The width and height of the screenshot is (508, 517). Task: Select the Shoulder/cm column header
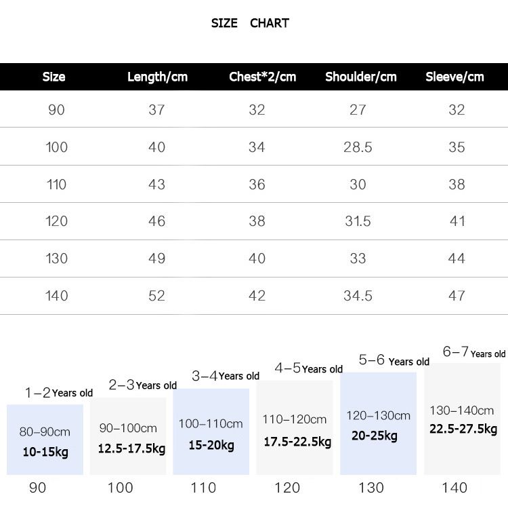[x=360, y=77]
